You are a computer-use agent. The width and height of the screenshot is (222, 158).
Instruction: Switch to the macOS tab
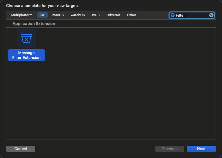[58, 15]
